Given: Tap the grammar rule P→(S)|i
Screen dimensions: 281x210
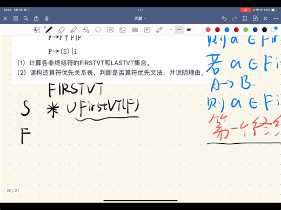Looking at the screenshot, I should pyautogui.click(x=63, y=52).
